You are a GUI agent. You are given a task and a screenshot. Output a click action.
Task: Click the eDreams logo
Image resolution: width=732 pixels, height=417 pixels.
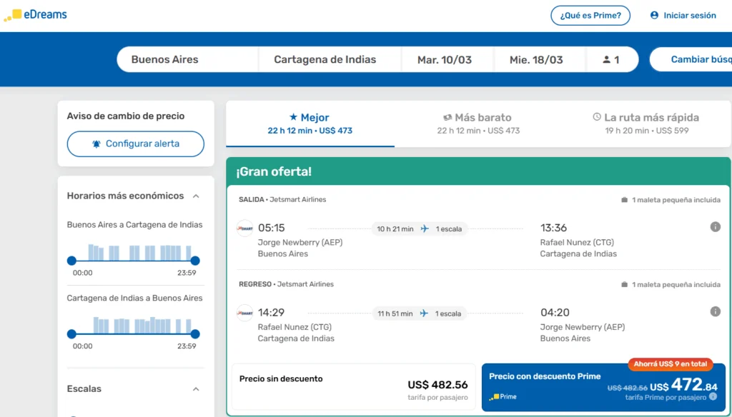(x=36, y=15)
